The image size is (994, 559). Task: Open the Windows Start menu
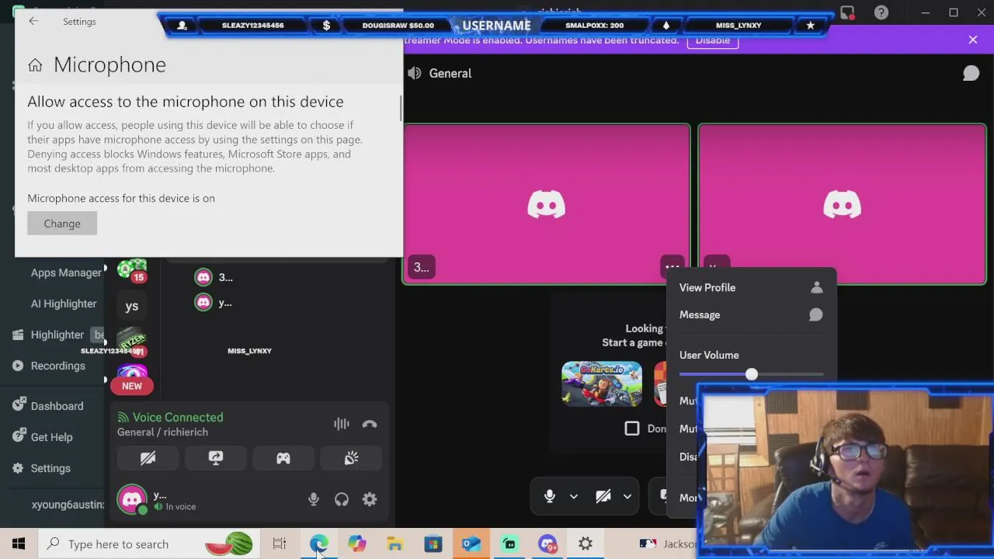[19, 543]
